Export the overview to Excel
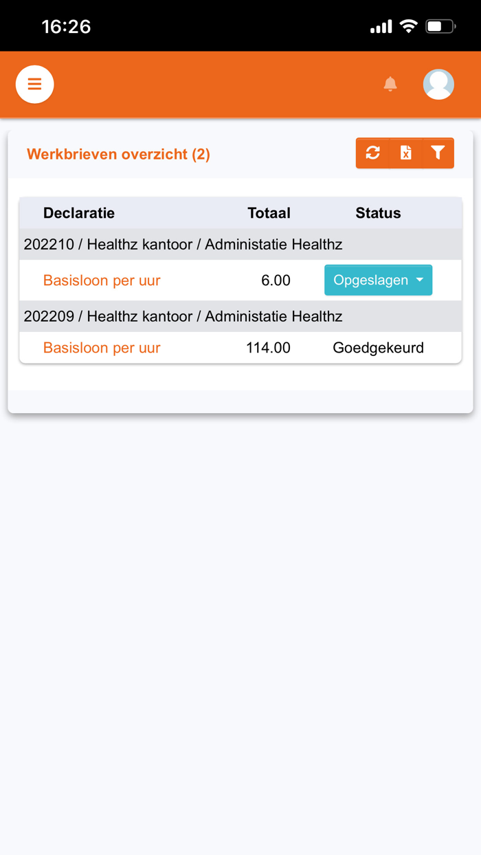This screenshot has width=481, height=855. pos(405,153)
